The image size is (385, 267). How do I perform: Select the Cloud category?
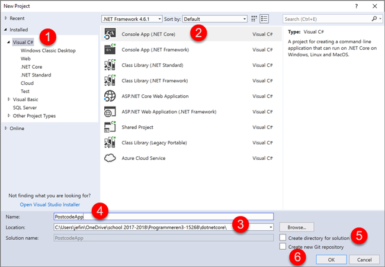click(x=27, y=83)
